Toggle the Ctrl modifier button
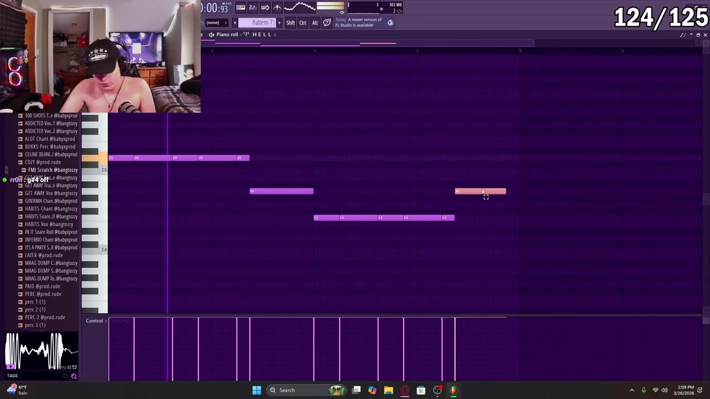The image size is (710, 399). [303, 23]
